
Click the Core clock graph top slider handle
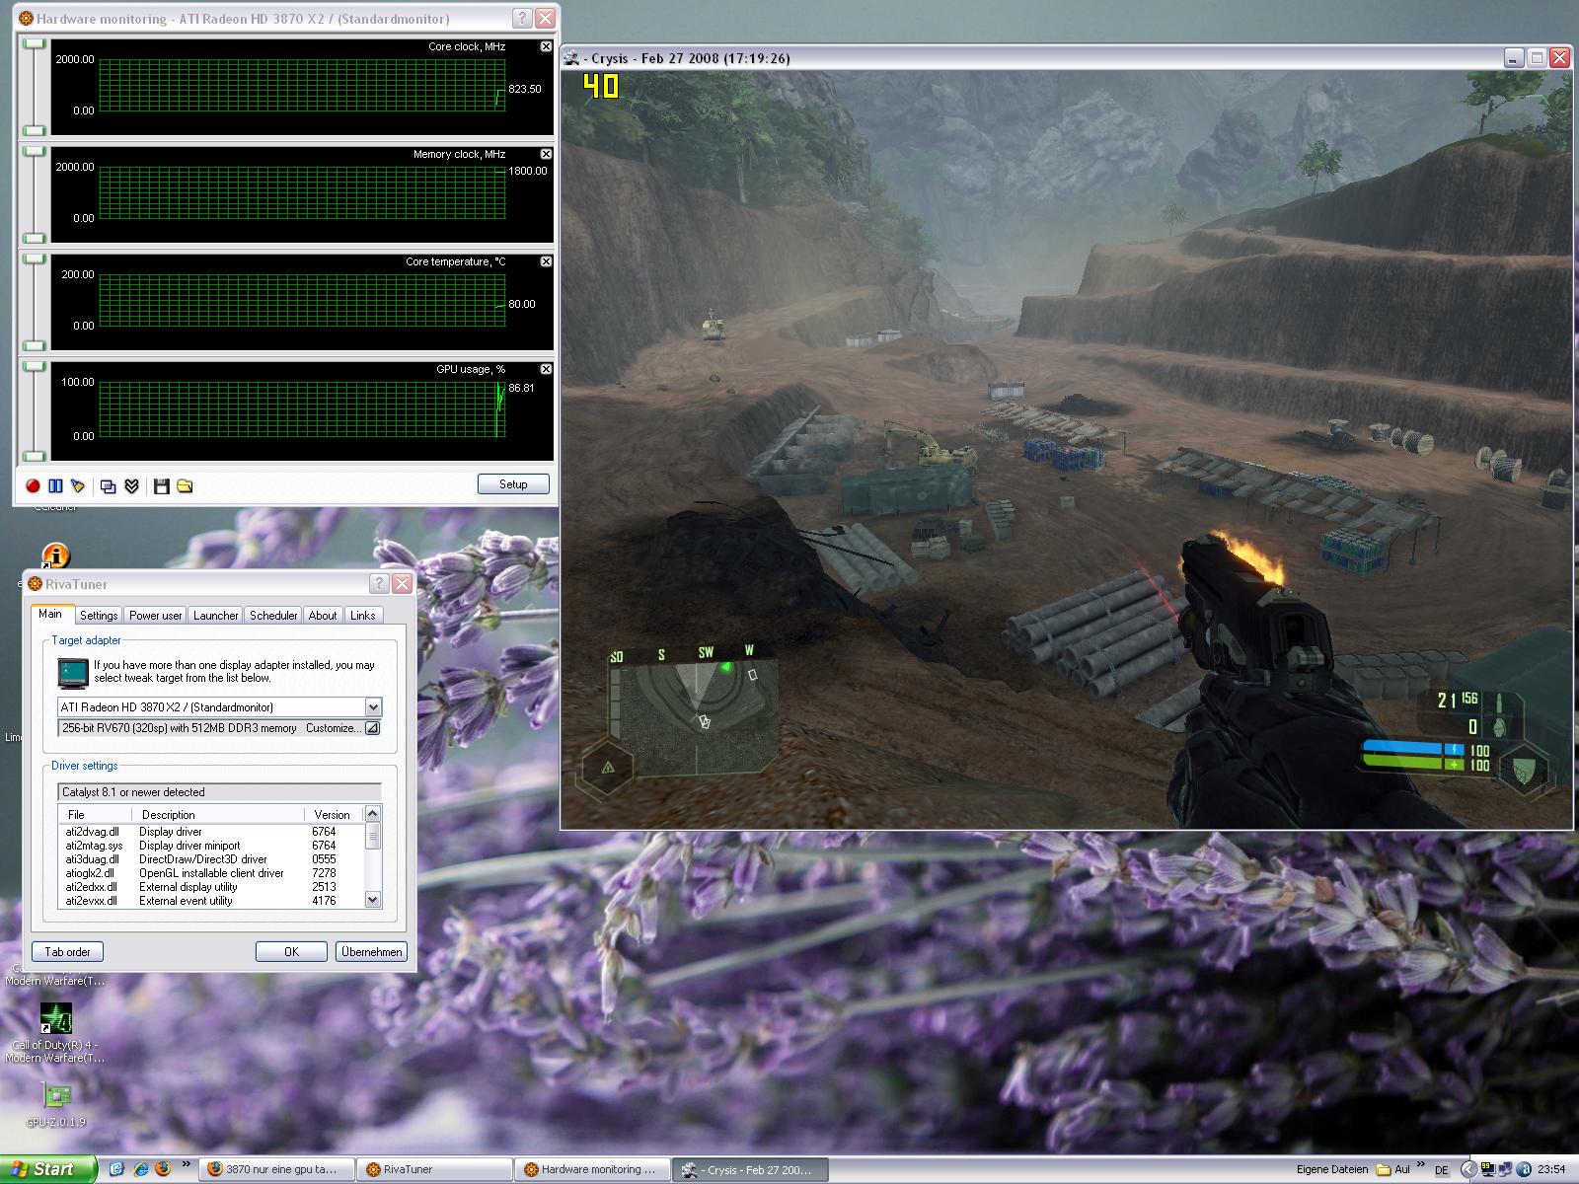tap(36, 43)
